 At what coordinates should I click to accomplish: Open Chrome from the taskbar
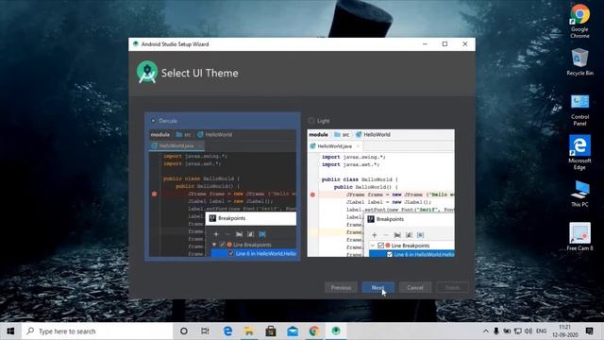[x=314, y=331]
